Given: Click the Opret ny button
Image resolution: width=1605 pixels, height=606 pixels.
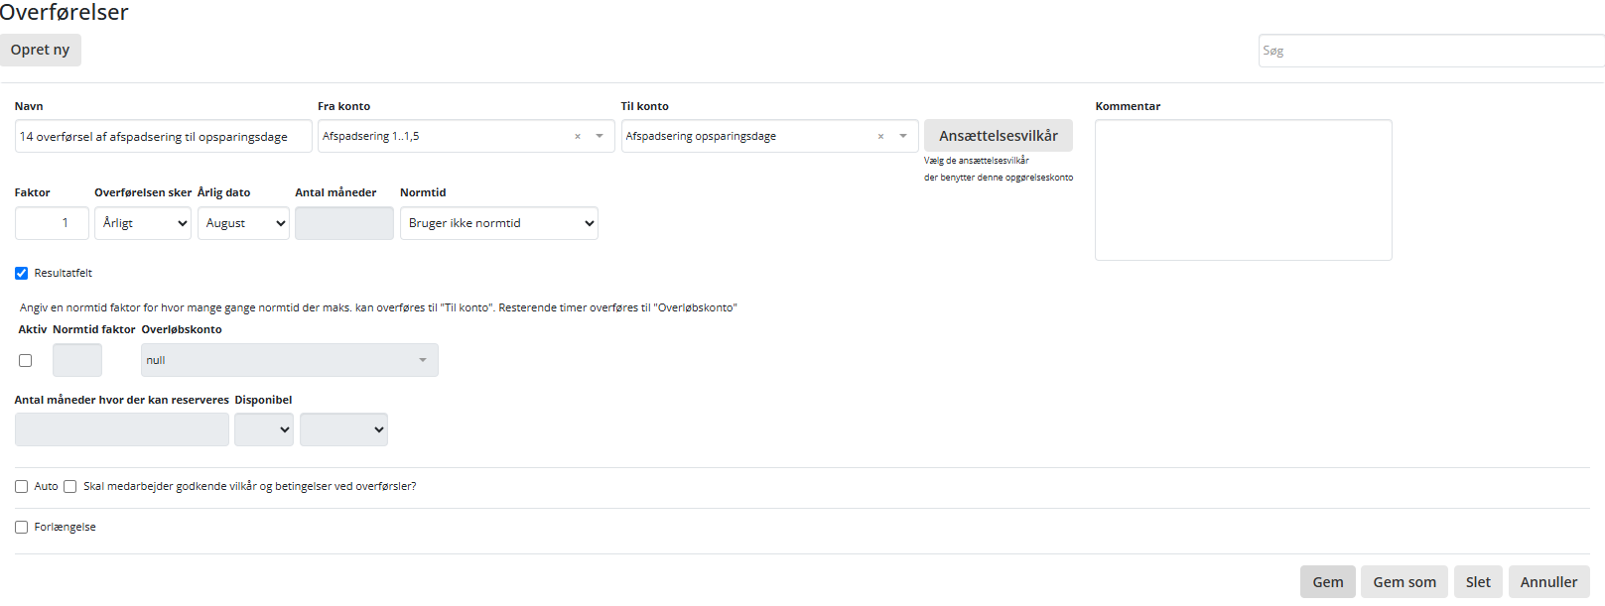Looking at the screenshot, I should coord(41,50).
